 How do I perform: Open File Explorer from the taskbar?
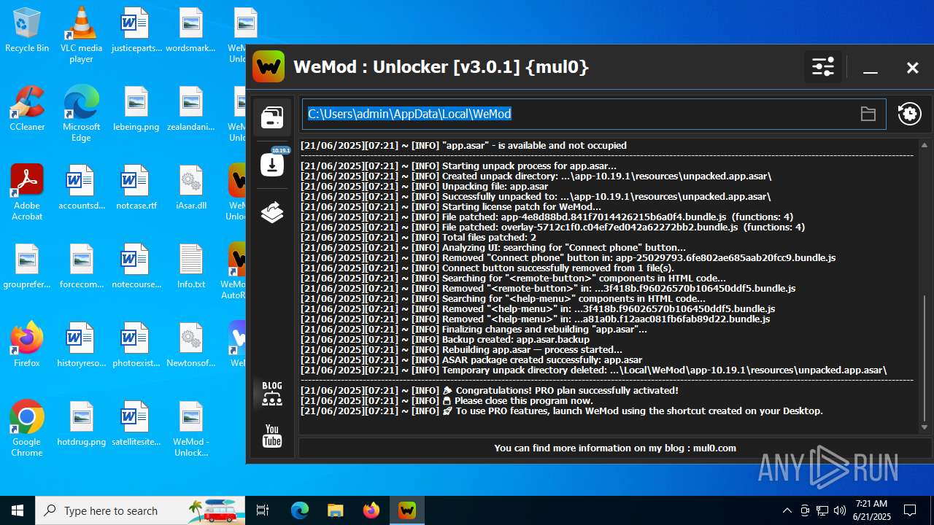335,510
